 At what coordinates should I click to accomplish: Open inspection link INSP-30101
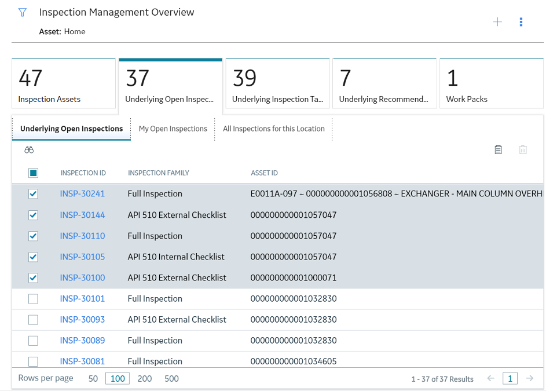(82, 299)
